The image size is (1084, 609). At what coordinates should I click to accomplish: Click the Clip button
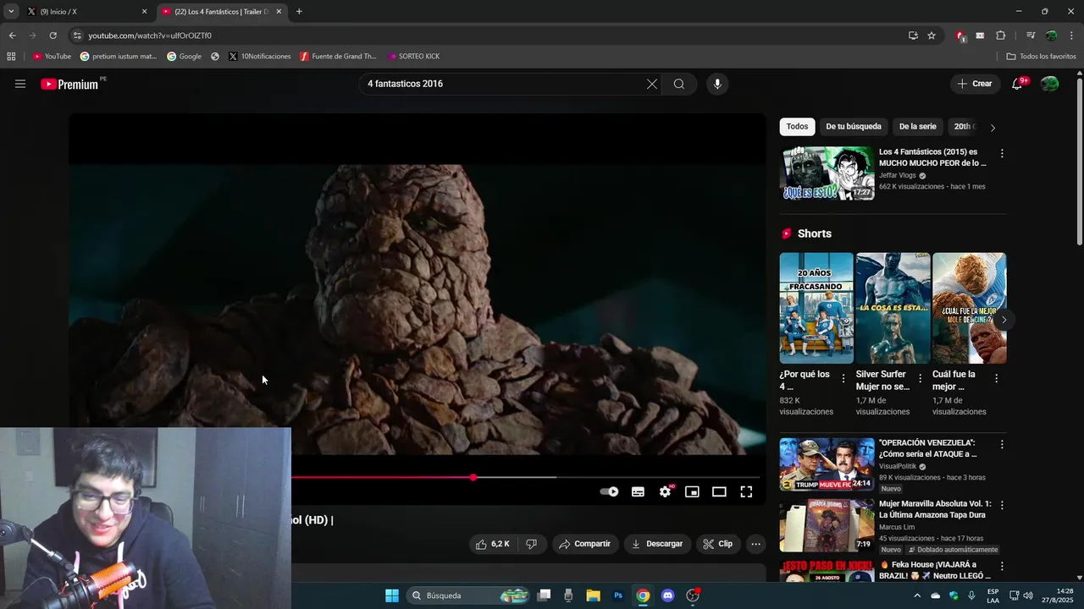pyautogui.click(x=718, y=544)
